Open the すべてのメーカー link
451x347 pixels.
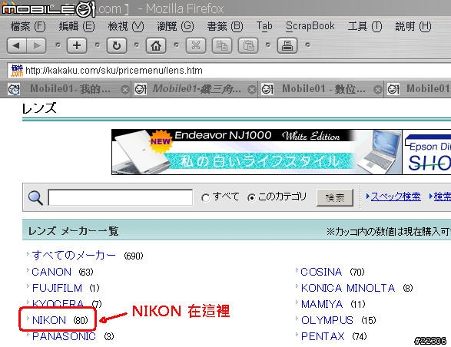tap(74, 256)
